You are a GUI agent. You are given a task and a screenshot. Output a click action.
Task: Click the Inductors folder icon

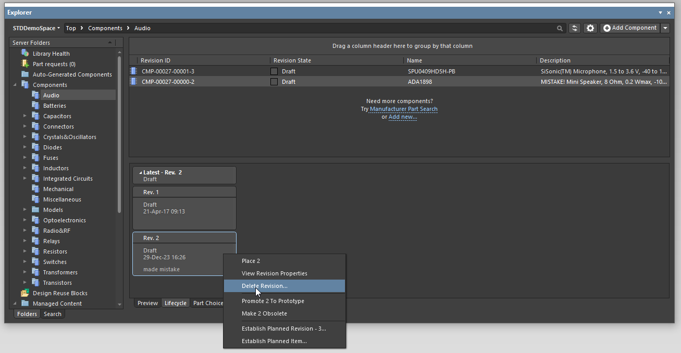35,168
